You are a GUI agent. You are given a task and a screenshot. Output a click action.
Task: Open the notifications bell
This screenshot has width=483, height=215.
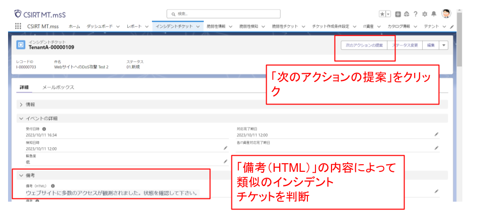pyautogui.click(x=434, y=14)
